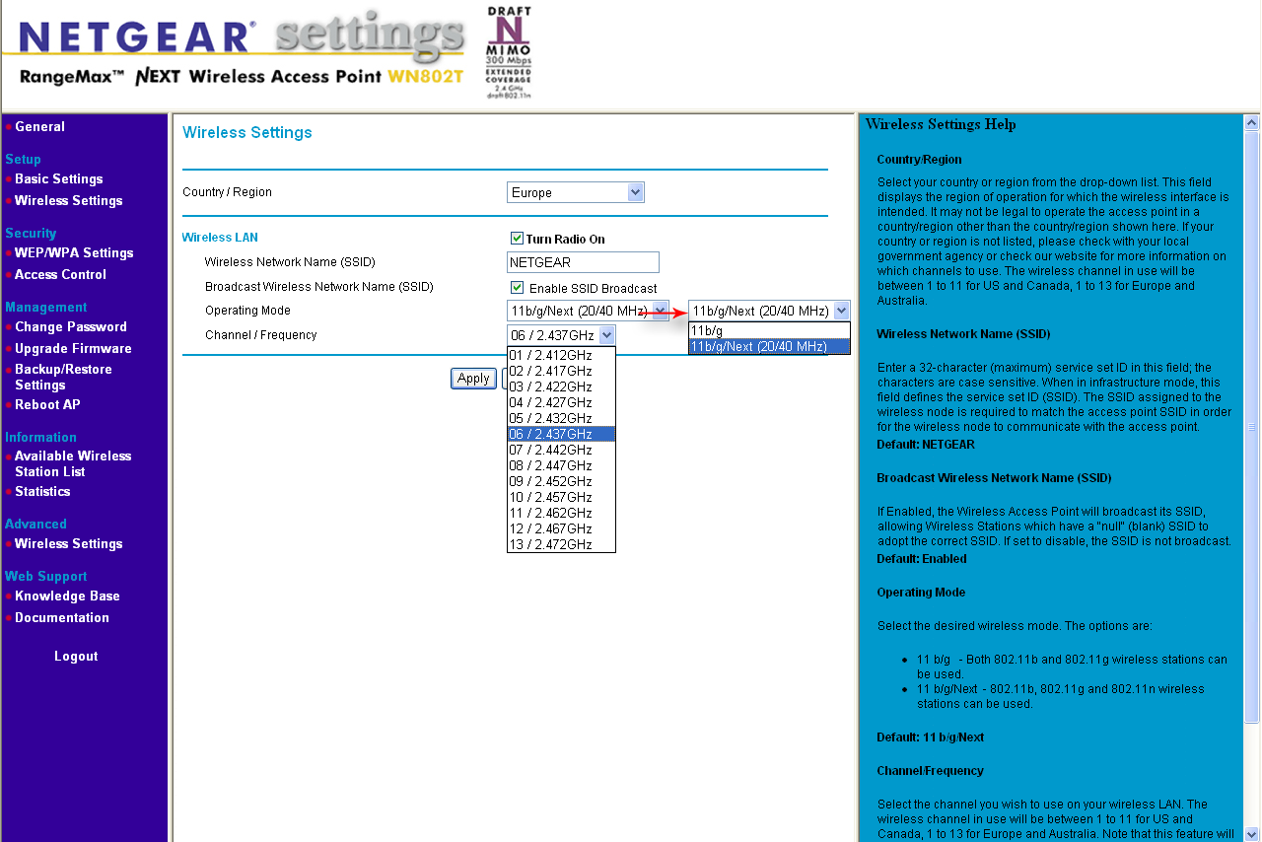Click the NETGEAR logo in header
Viewport: 1262px width, 842px height.
[x=136, y=36]
